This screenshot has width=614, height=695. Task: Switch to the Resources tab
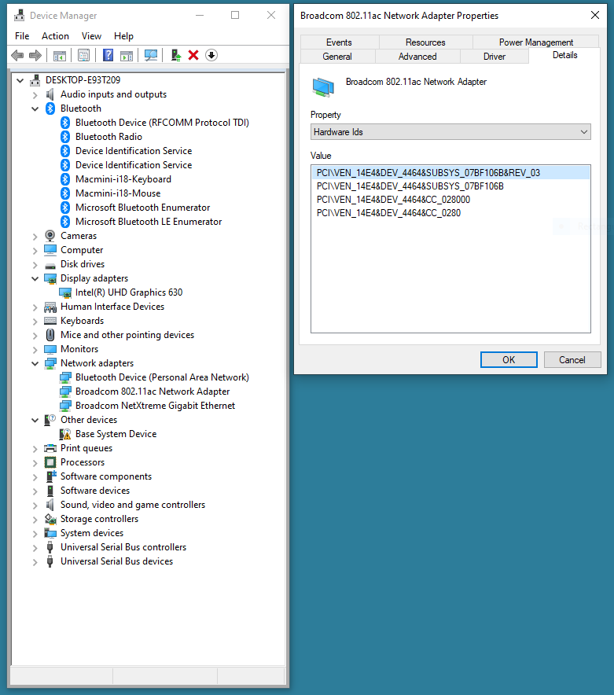click(425, 42)
